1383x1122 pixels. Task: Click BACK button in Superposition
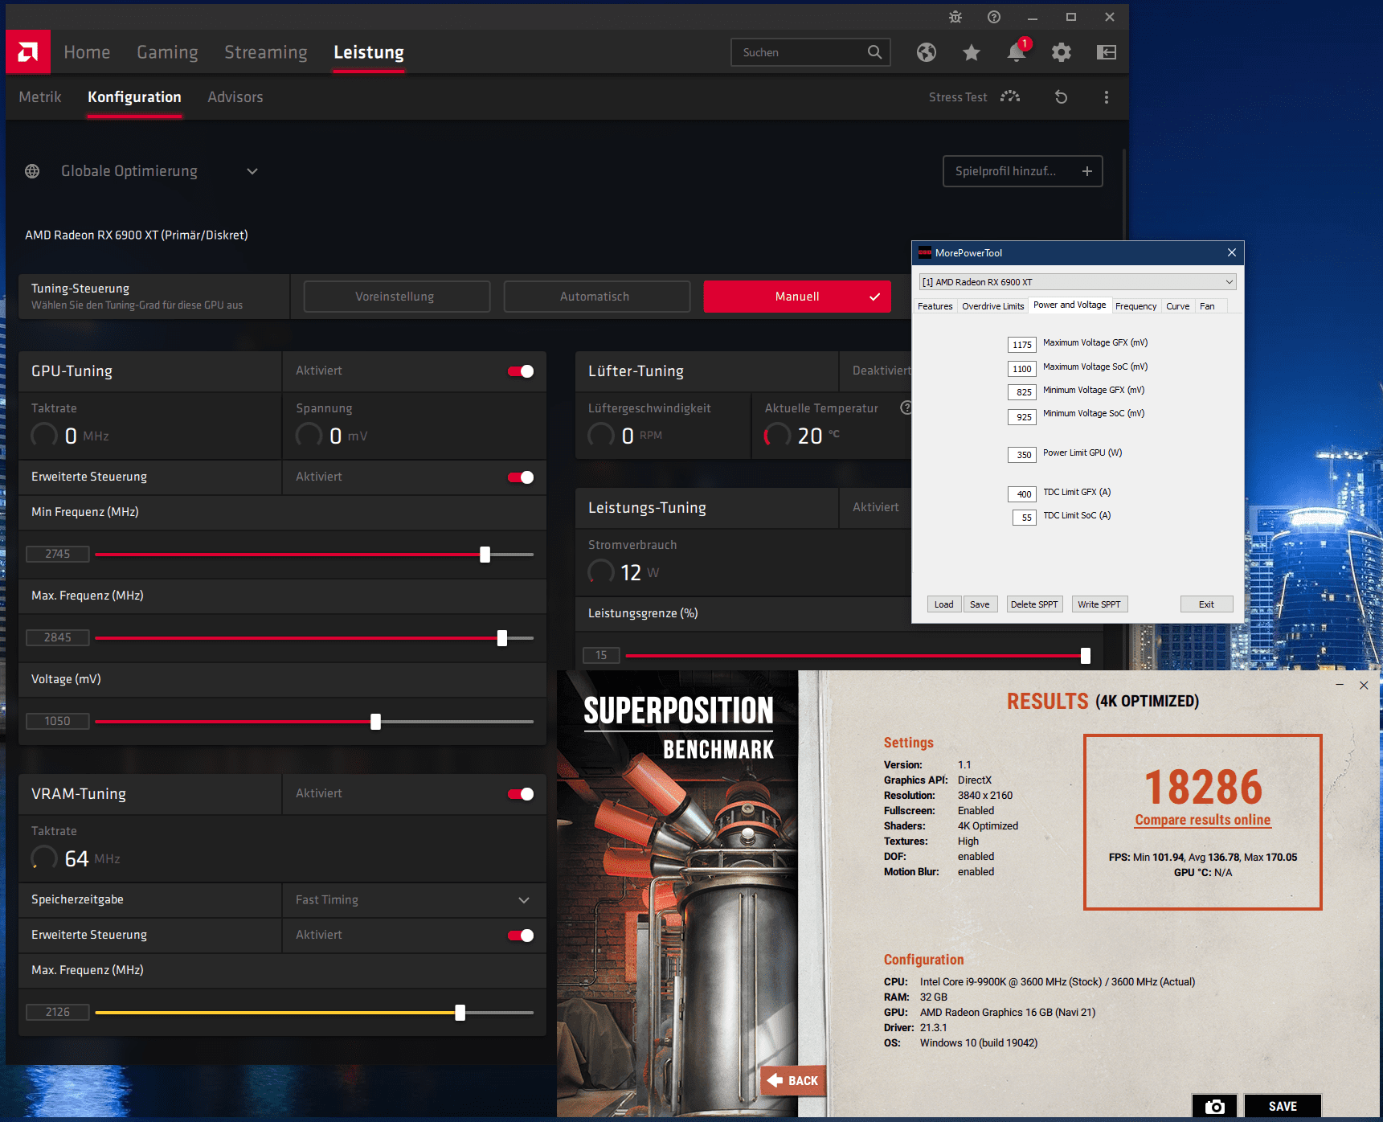tap(792, 1081)
